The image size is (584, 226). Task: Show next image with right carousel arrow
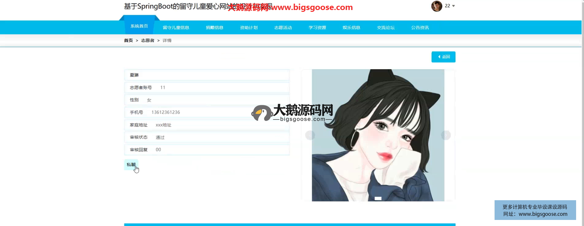pyautogui.click(x=446, y=135)
